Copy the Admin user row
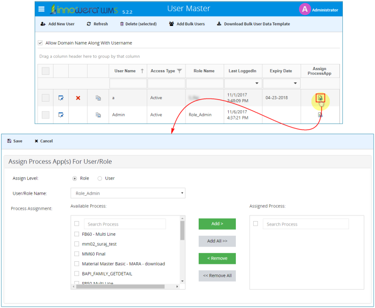 click(98, 115)
